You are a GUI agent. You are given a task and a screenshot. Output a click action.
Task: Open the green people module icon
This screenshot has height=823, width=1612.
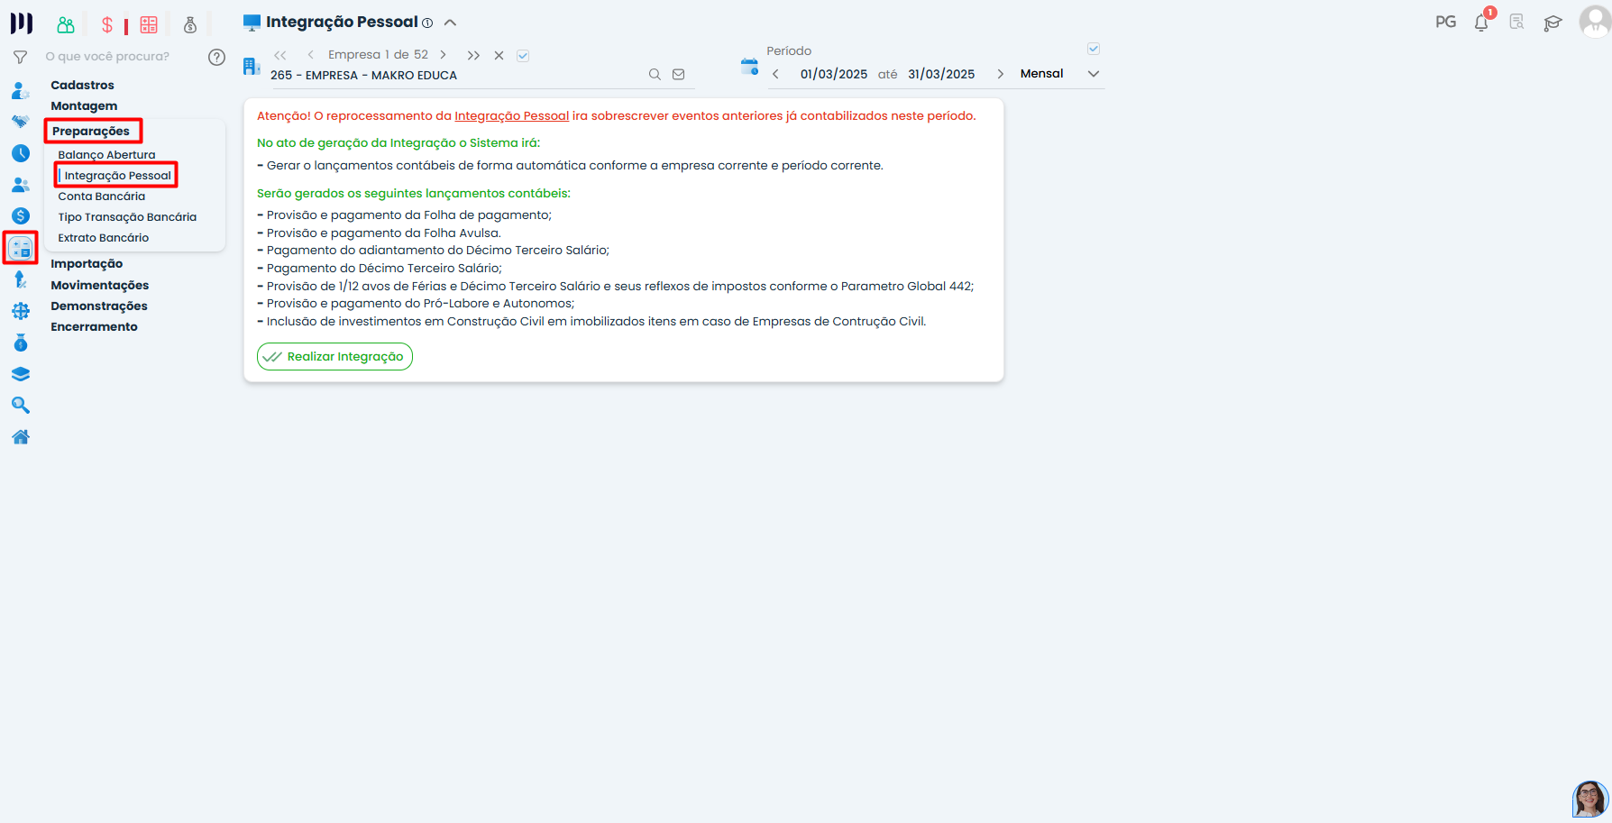(66, 25)
